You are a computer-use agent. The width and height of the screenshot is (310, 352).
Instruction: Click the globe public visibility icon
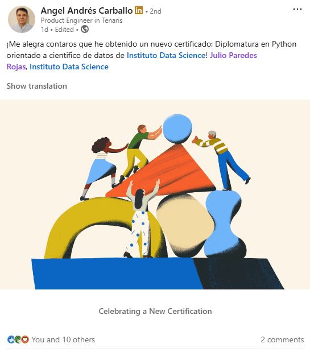(x=85, y=29)
